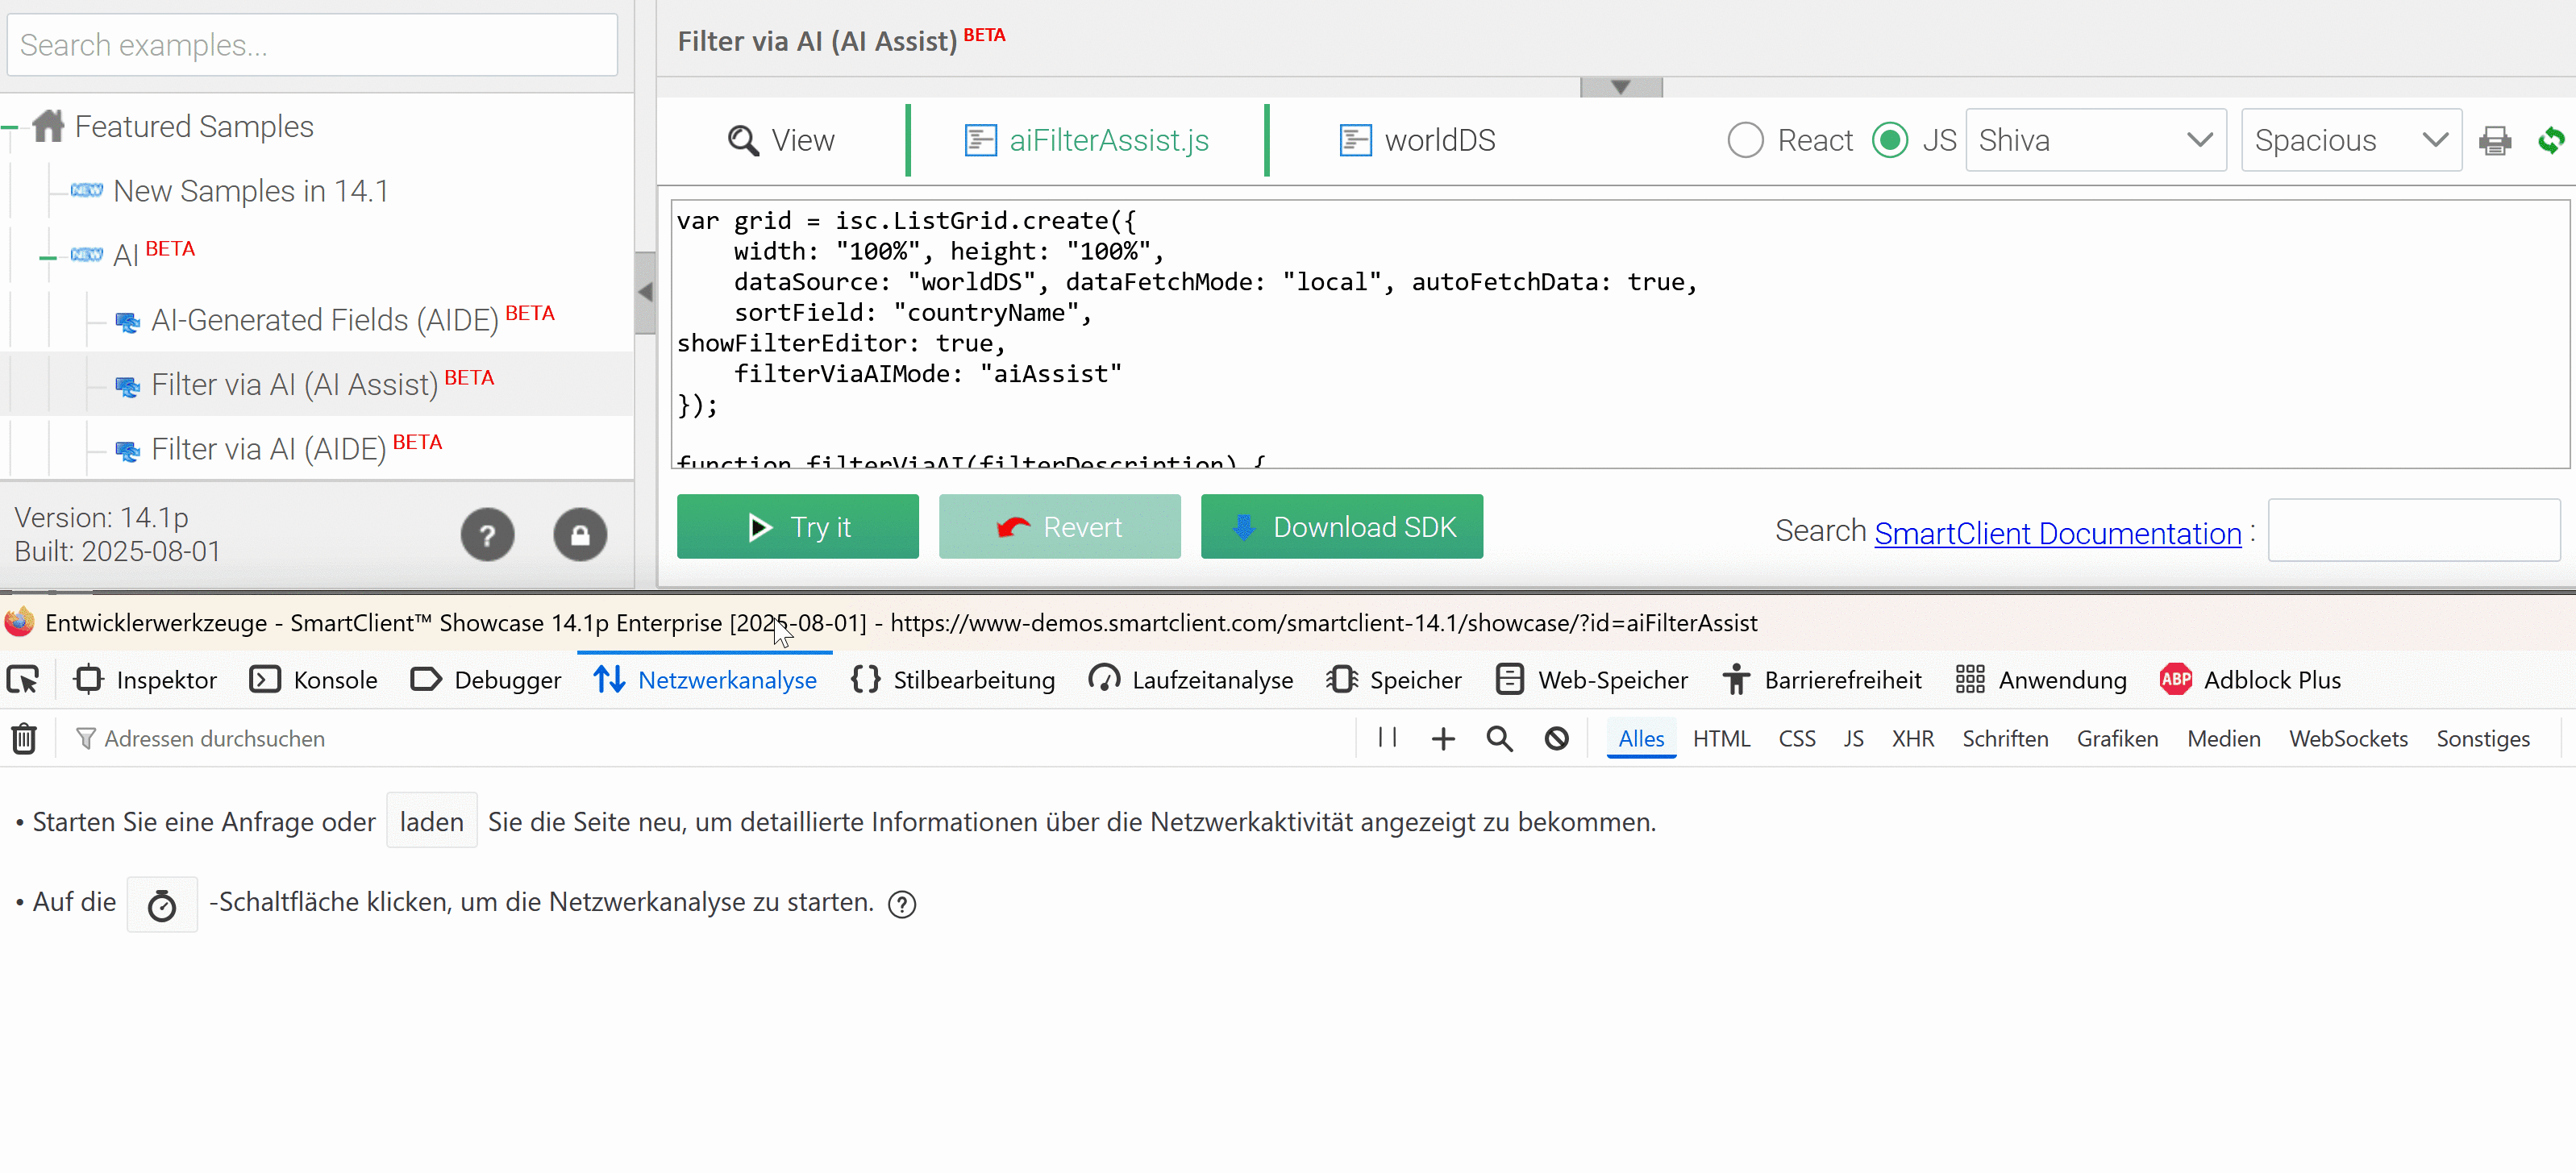The image size is (2576, 1173).
Task: Click the Search examples field
Action: pyautogui.click(x=312, y=45)
